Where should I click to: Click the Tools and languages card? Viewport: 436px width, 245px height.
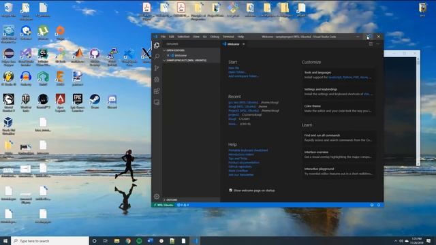tap(338, 75)
